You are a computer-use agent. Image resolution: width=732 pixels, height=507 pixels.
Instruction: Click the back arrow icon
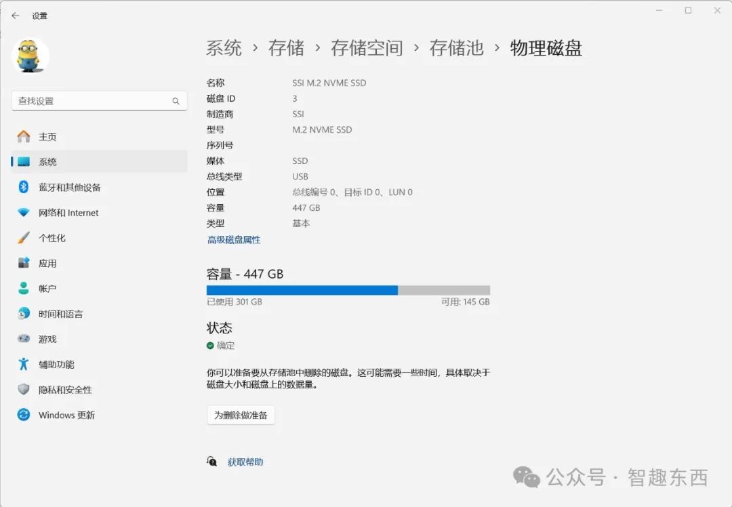coord(16,16)
